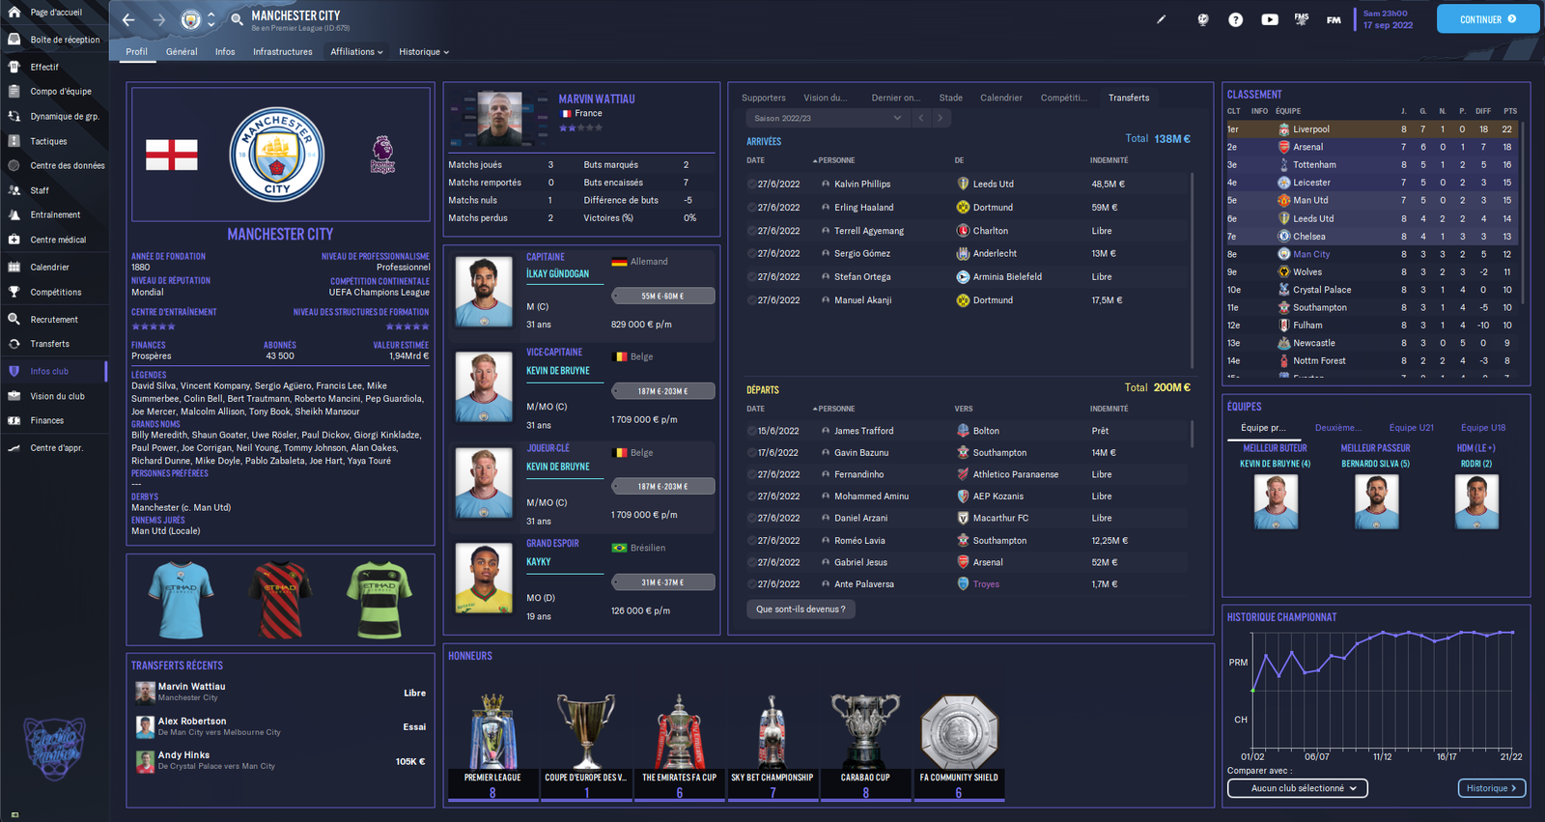Open Centre médical in sidebar
The image size is (1545, 822).
57,240
